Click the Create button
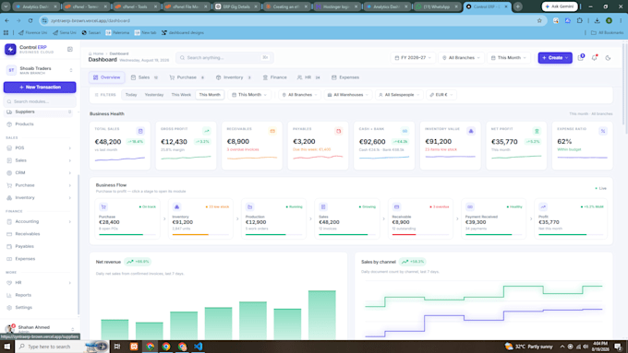This screenshot has height=353, width=628. click(x=555, y=58)
